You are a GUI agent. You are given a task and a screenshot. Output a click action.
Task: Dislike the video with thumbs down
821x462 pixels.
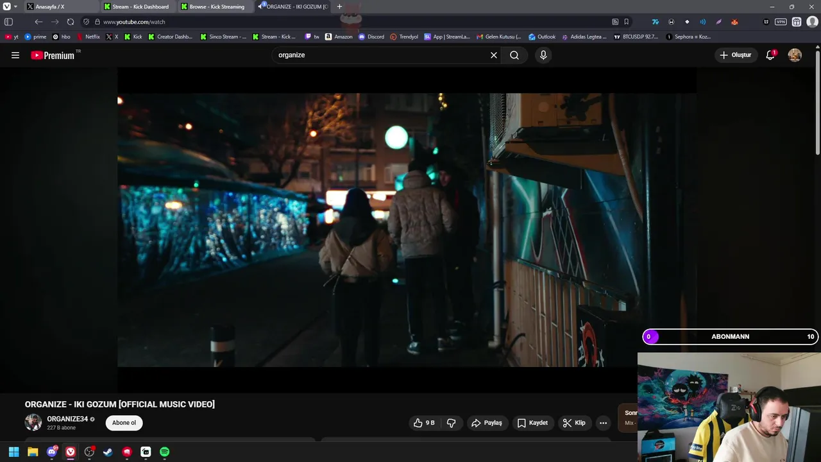pos(452,423)
